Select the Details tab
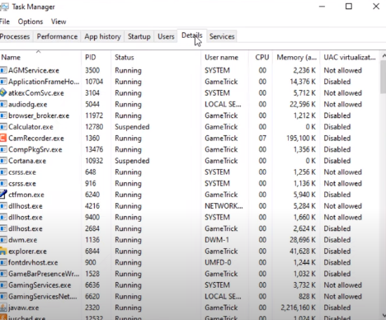The image size is (386, 320). tap(191, 35)
